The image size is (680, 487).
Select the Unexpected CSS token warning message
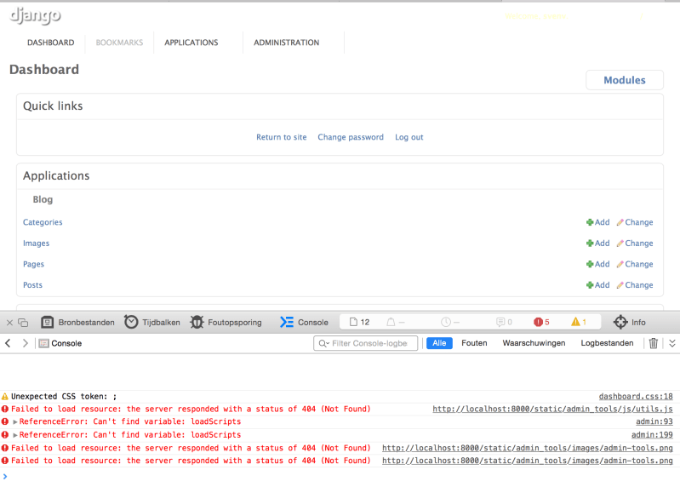64,397
